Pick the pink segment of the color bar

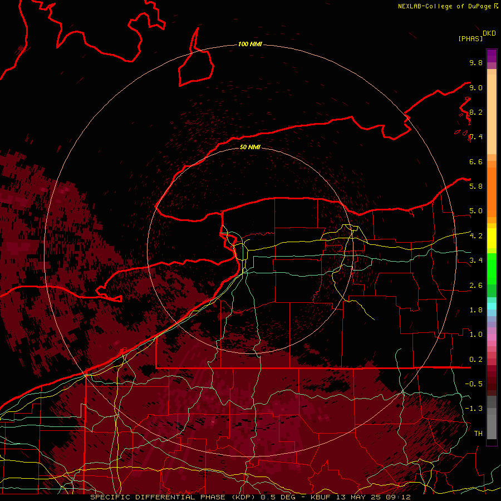tap(492, 337)
